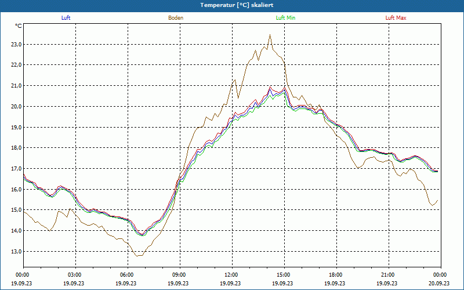464x290 pixels.
Task: Click the 03:00 time axis label
Action: click(x=76, y=275)
